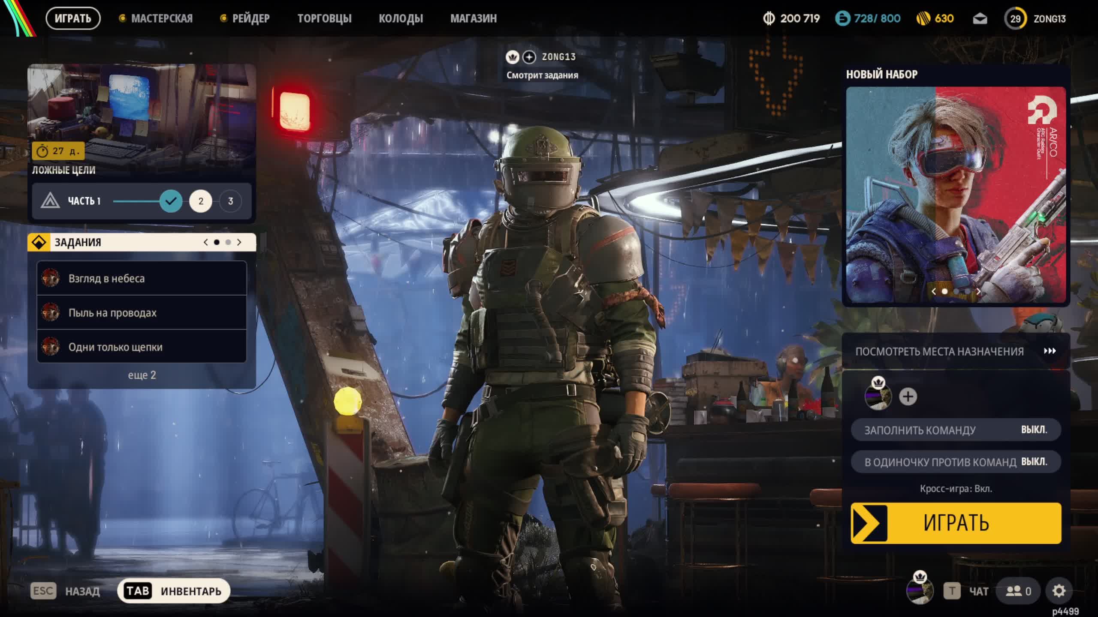
Task: Click the crown icon above ZONG13
Action: pyautogui.click(x=513, y=57)
